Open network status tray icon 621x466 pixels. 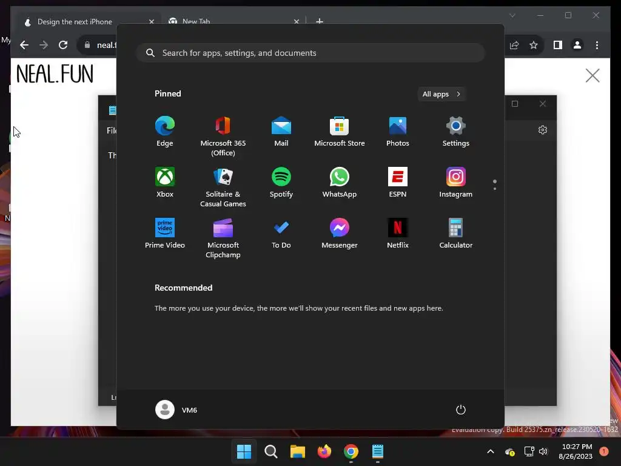pos(529,451)
